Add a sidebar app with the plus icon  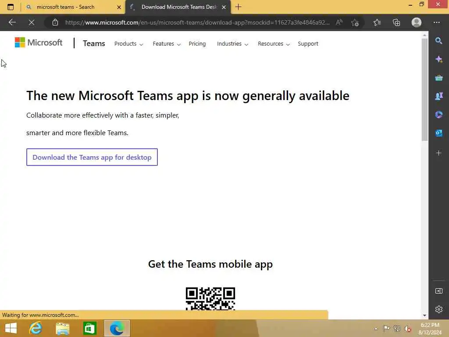point(438,153)
